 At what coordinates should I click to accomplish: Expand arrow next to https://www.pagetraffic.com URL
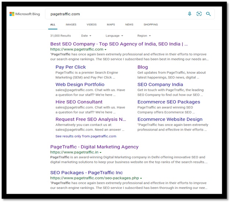(x=106, y=49)
